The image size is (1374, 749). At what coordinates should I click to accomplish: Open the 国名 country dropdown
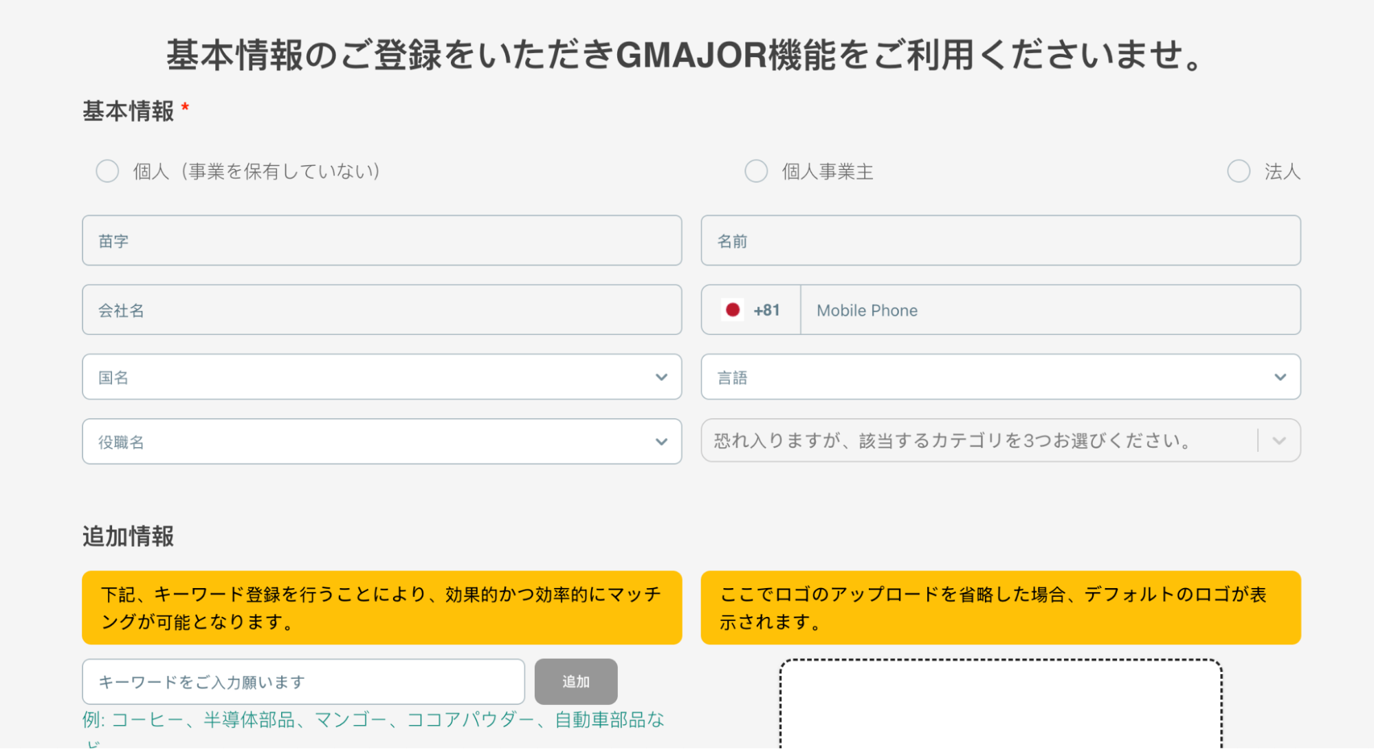[x=371, y=377]
